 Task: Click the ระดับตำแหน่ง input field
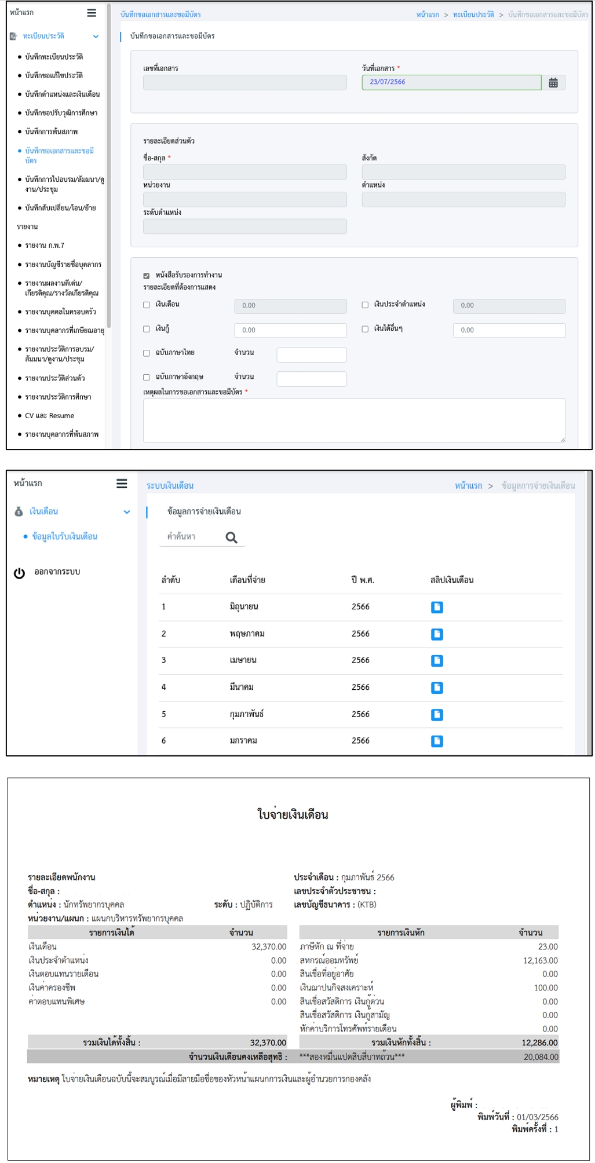tap(244, 226)
